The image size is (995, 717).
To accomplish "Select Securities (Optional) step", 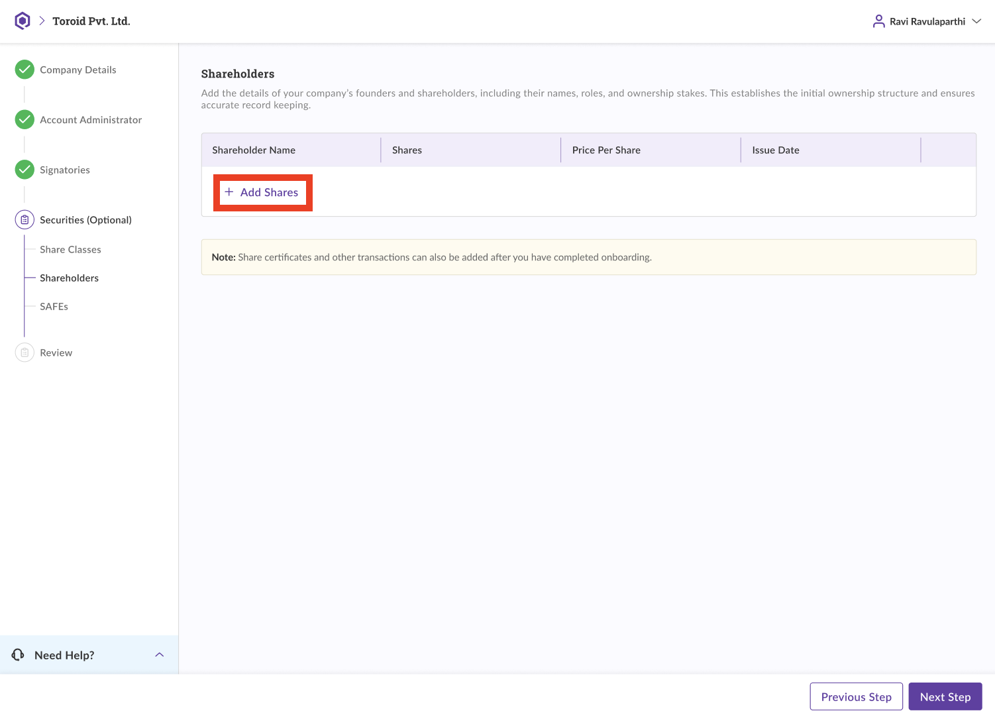I will pos(85,220).
